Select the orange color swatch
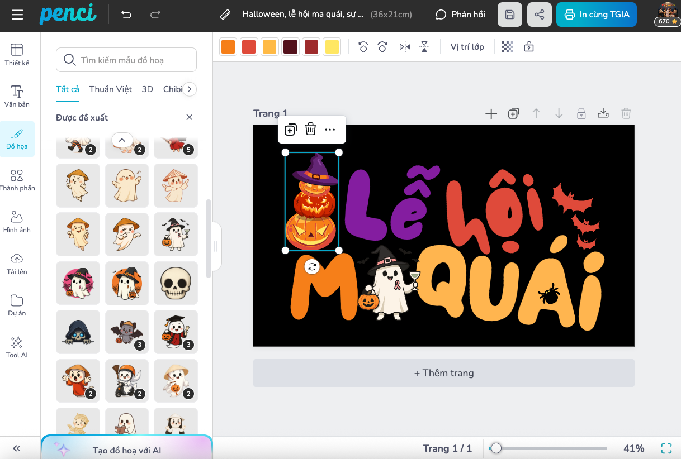681x459 pixels. click(228, 47)
